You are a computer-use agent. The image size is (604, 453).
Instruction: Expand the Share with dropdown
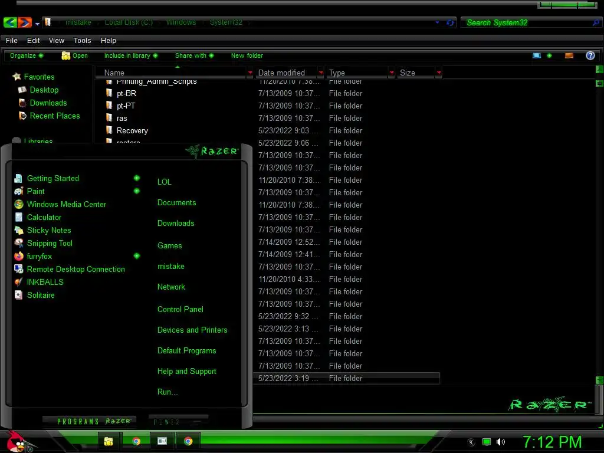tap(194, 55)
